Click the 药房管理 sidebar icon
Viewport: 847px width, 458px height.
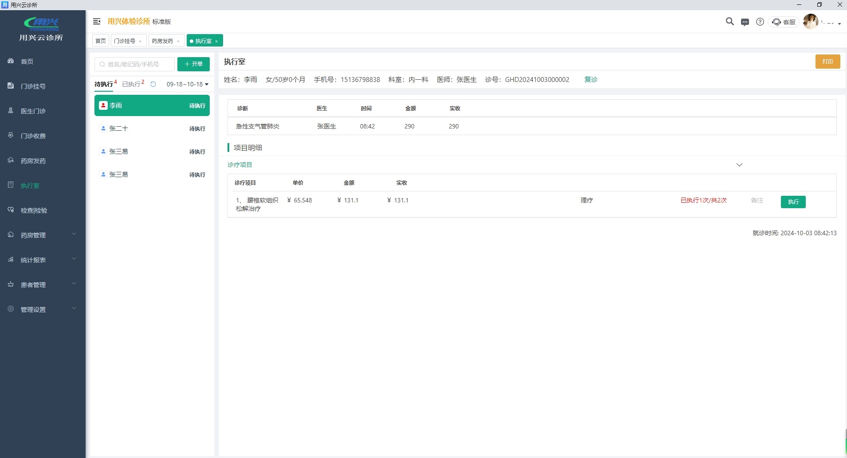point(11,235)
